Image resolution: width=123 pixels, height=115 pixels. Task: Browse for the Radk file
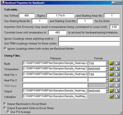(x=112, y=63)
